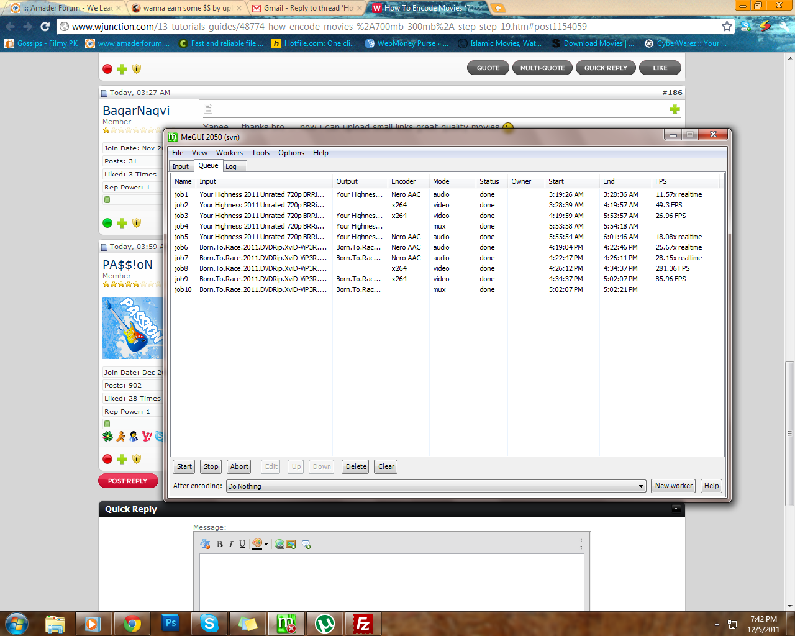795x636 pixels.
Task: Switch to the Log tab
Action: (231, 166)
